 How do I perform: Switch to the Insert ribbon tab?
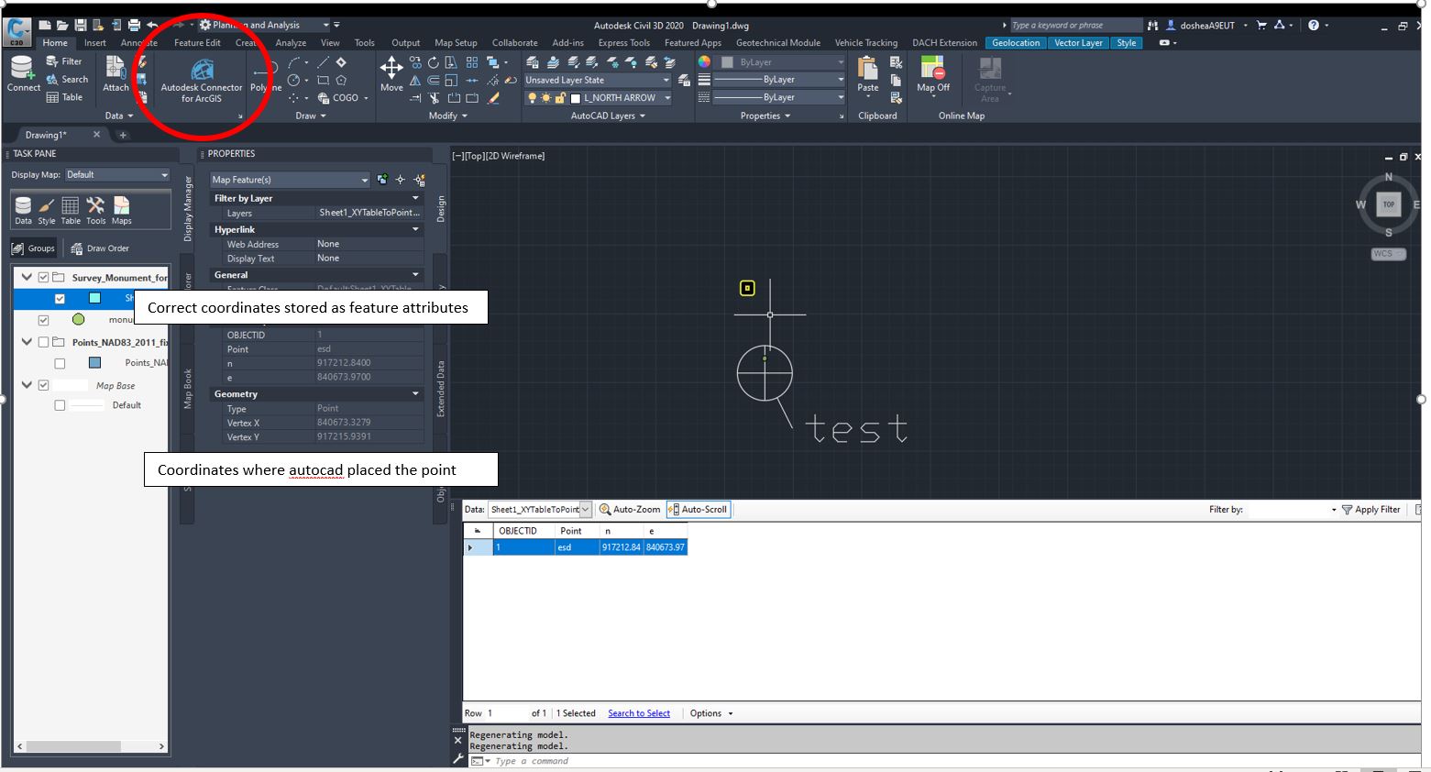coord(94,43)
